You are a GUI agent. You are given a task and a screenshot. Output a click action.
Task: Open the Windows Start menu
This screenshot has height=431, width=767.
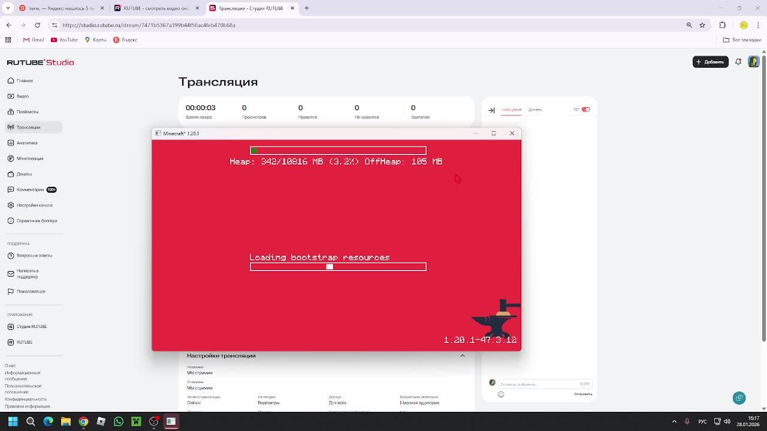(13, 421)
